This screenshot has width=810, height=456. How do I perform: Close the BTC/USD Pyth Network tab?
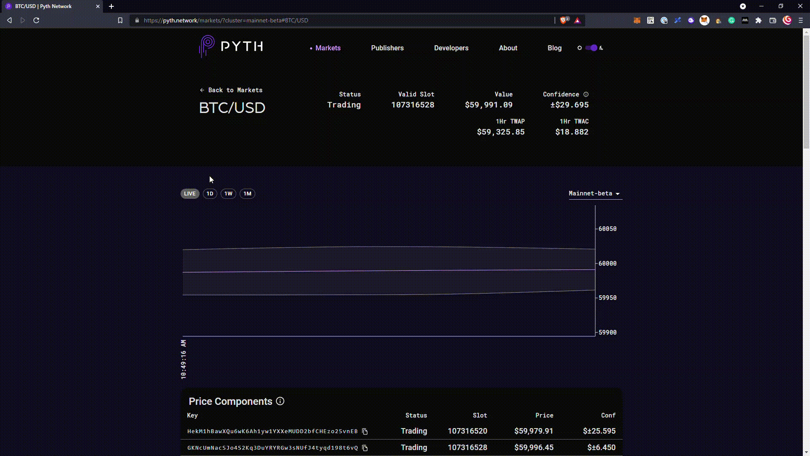[x=98, y=6]
